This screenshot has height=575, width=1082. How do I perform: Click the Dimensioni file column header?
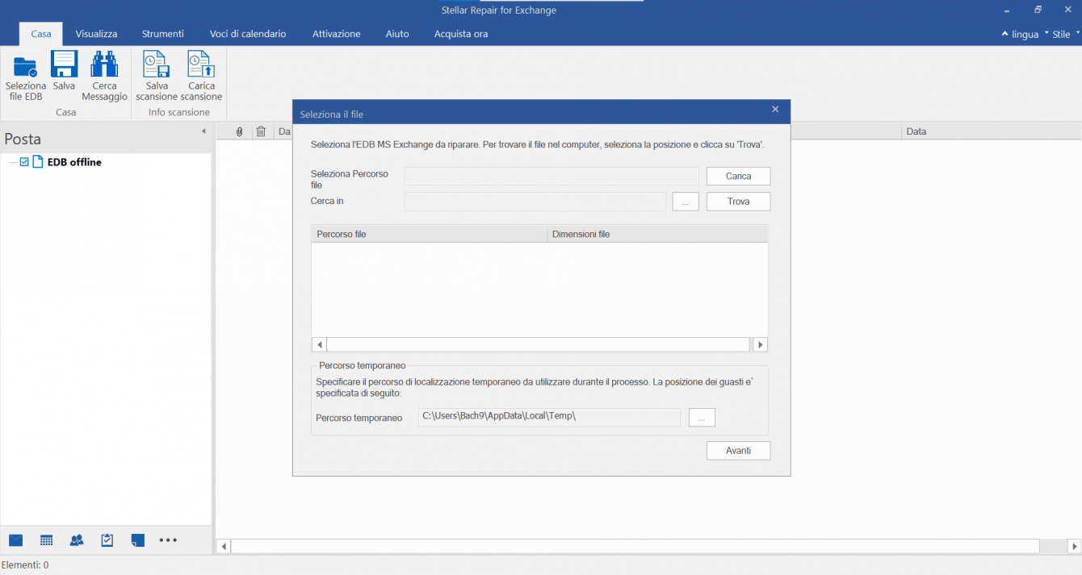pos(657,234)
